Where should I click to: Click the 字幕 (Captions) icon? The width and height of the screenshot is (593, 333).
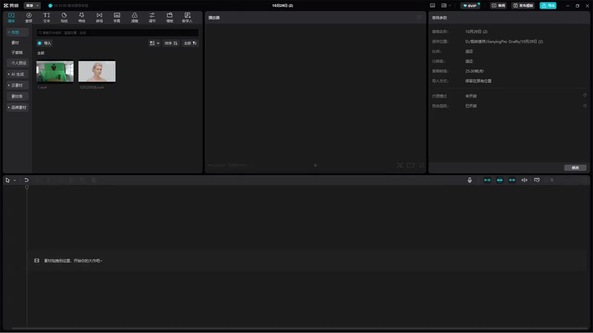[117, 18]
